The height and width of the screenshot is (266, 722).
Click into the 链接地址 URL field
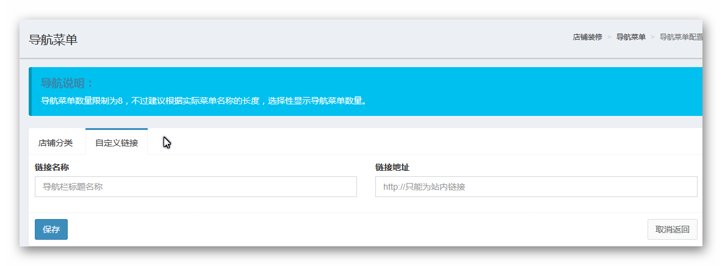536,187
